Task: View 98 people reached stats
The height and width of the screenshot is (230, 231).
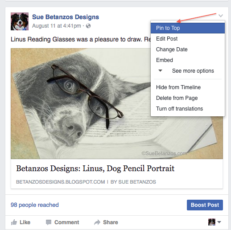Action: tap(35, 205)
